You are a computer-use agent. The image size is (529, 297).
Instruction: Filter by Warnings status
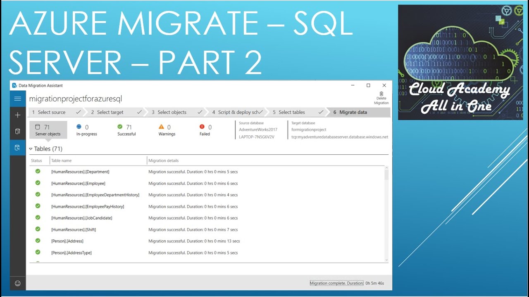pyautogui.click(x=167, y=130)
